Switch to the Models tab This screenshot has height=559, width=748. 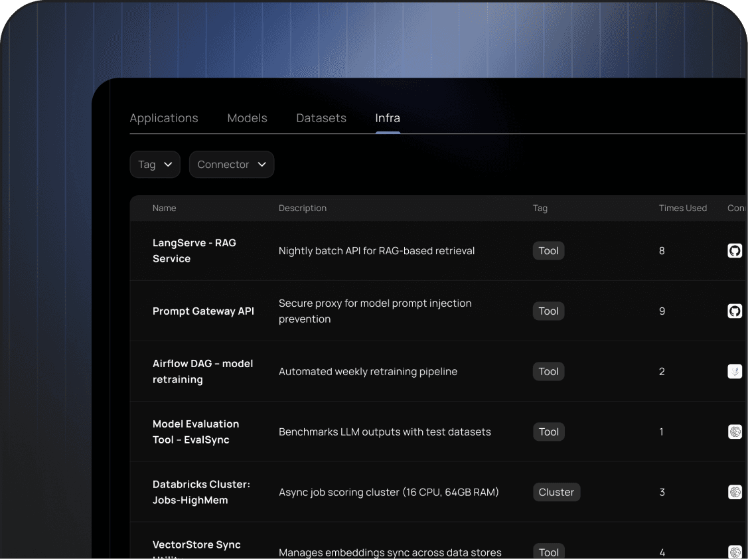(x=247, y=118)
